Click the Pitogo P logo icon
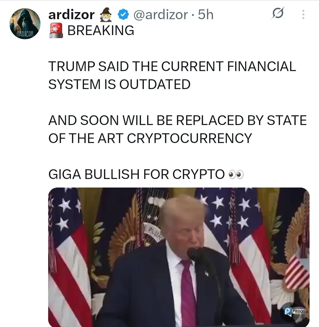 point(288,311)
